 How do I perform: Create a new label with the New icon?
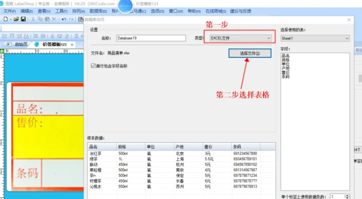click(6, 19)
